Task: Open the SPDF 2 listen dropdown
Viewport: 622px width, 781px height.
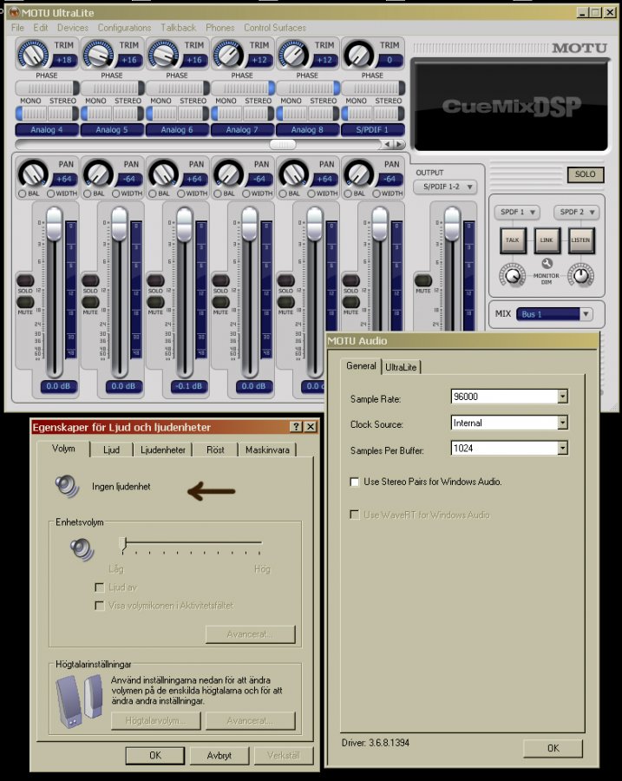Action: pyautogui.click(x=577, y=213)
